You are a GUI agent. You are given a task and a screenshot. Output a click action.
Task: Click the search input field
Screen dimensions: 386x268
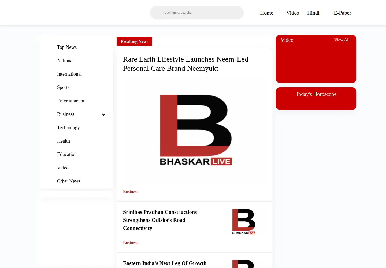click(197, 13)
